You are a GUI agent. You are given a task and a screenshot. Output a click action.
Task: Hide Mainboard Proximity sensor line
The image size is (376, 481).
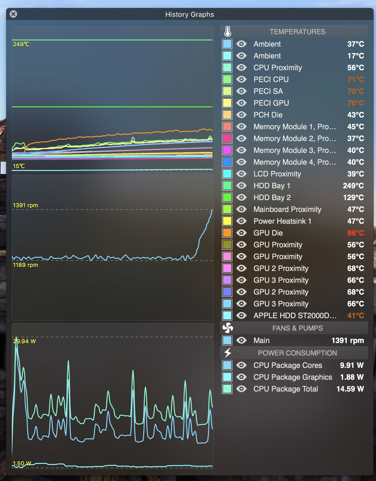coord(241,209)
